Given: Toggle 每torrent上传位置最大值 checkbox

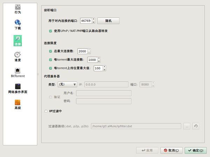Looking at the screenshot, I should (x=50, y=68).
